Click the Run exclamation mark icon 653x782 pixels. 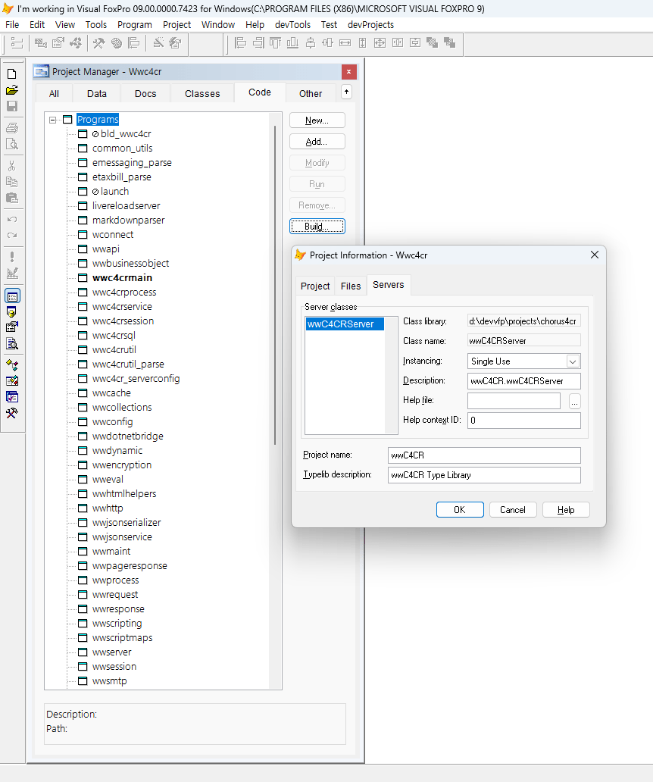pyautogui.click(x=12, y=257)
